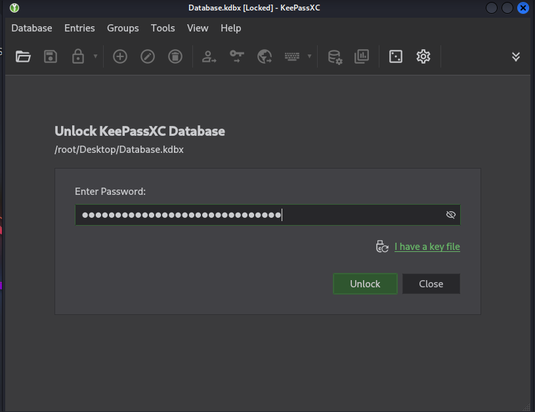Open the View menu
The height and width of the screenshot is (412, 535).
(198, 28)
